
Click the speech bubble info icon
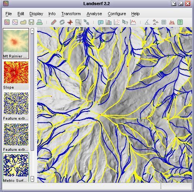tap(101, 22)
